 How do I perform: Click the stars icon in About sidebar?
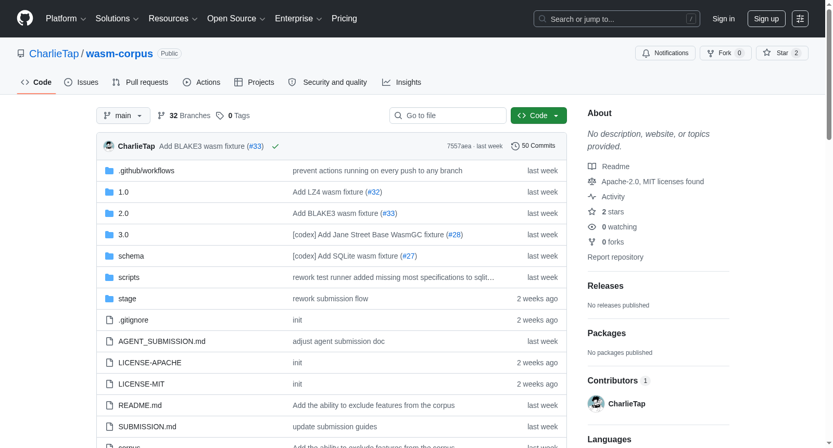592,212
